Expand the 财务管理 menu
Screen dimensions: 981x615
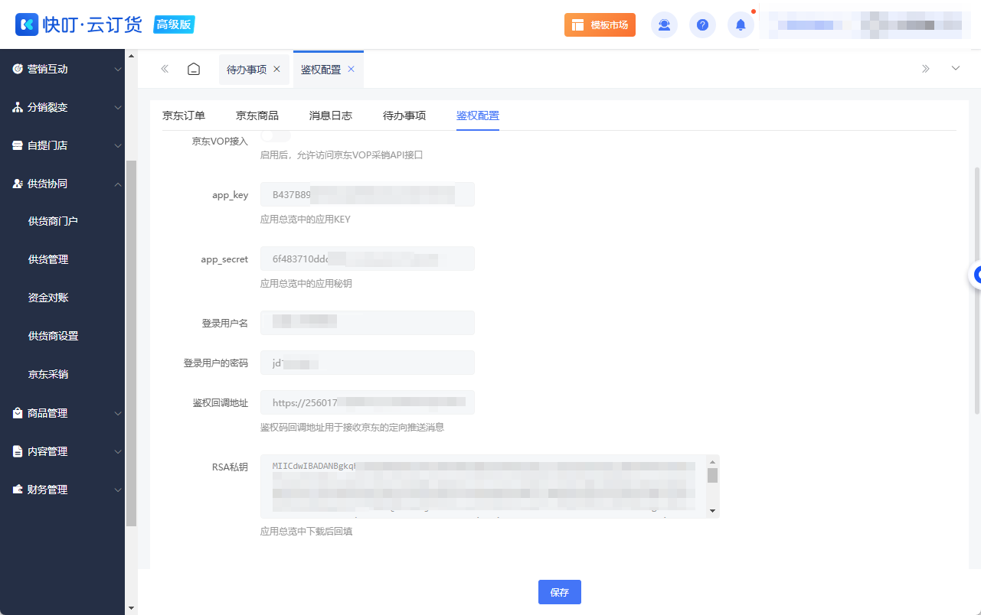pyautogui.click(x=117, y=490)
